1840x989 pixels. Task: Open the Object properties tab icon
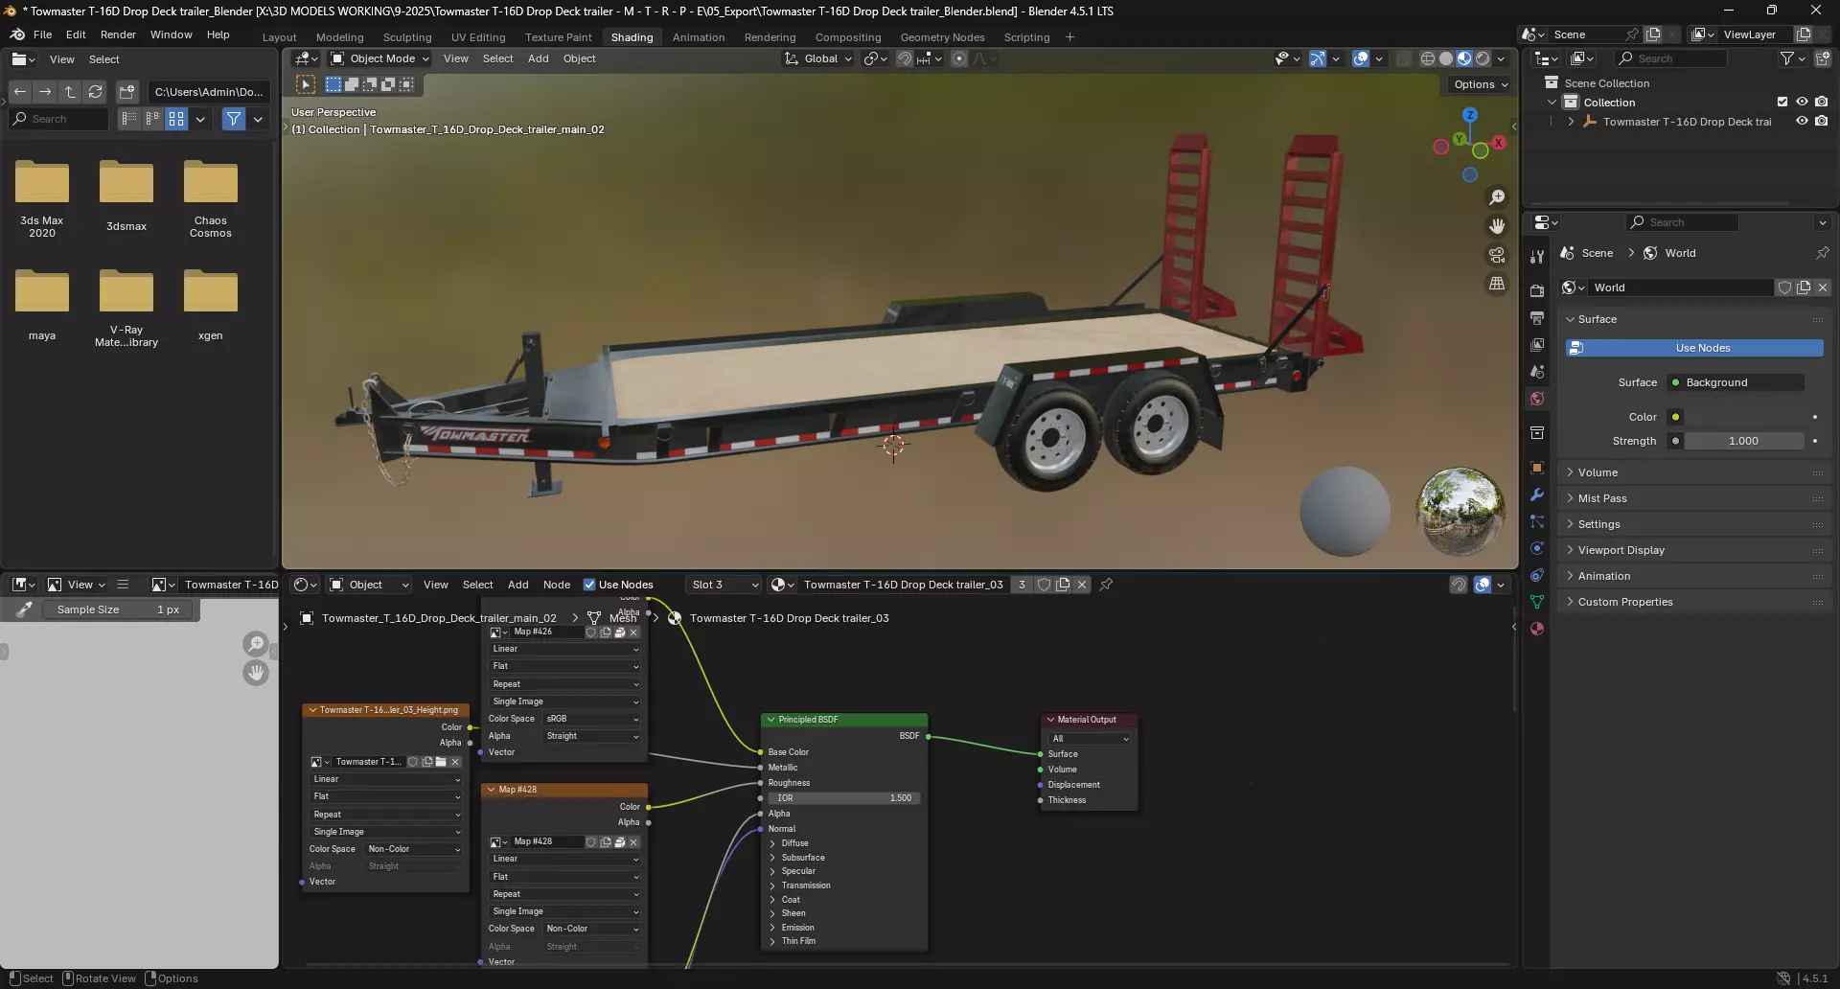tap(1537, 468)
